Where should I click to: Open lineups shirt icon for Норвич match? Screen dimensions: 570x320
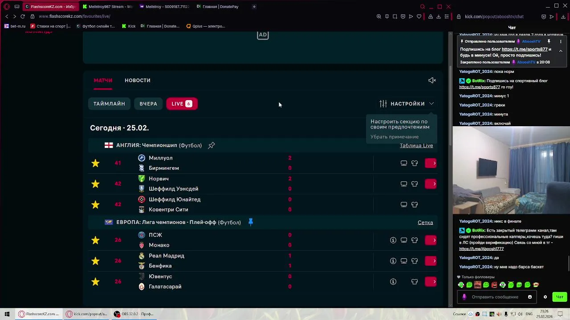415,184
